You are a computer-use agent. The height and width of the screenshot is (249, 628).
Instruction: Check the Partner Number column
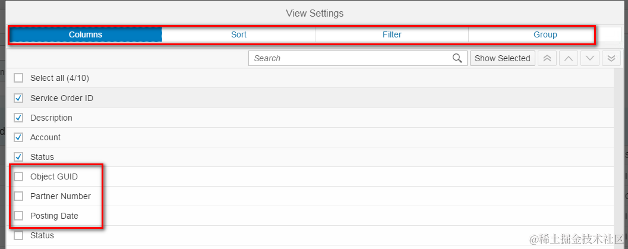point(18,196)
